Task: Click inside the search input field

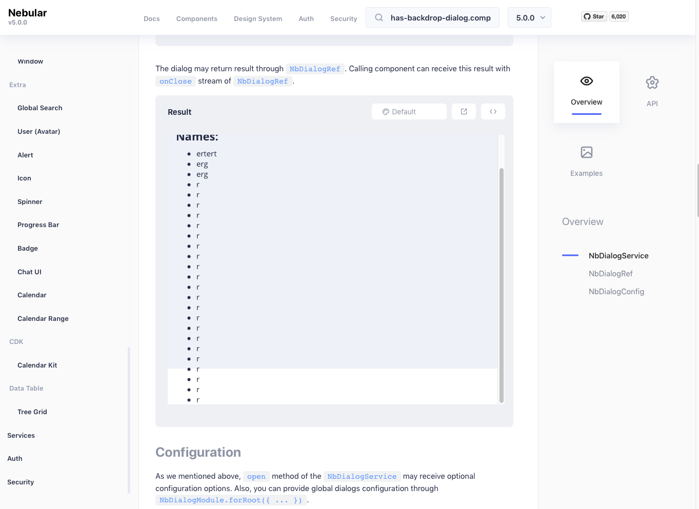Action: (441, 17)
